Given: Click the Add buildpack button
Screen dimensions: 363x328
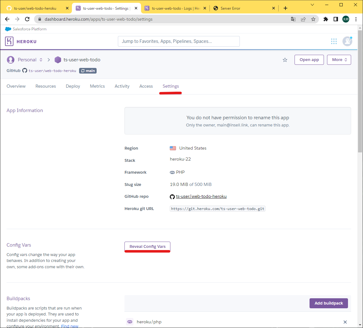Looking at the screenshot, I should click(x=329, y=303).
